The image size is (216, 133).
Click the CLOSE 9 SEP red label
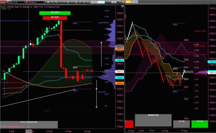tap(199, 46)
